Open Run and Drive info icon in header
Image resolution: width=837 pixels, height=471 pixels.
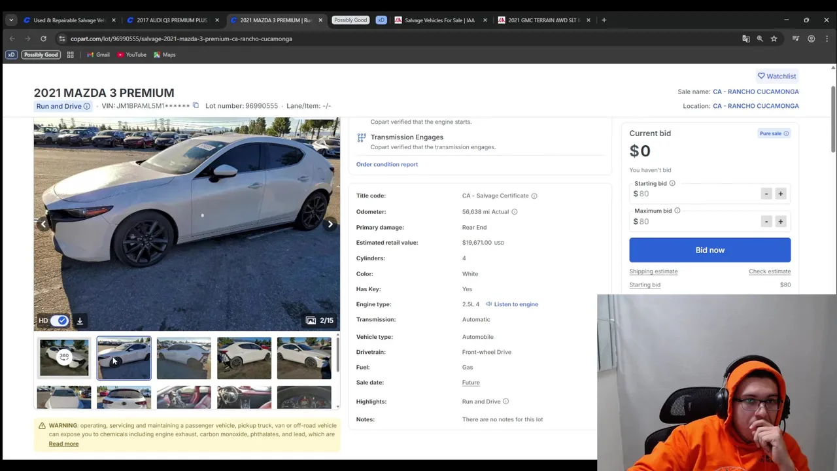(86, 106)
